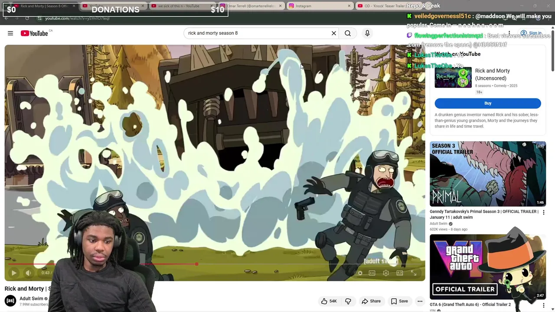
Task: Seek using the red progress bar handle
Action: pos(196,264)
